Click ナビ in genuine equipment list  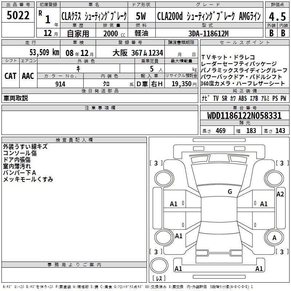click(206, 98)
